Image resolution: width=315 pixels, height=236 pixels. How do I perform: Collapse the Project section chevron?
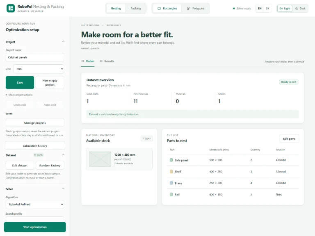point(63,41)
